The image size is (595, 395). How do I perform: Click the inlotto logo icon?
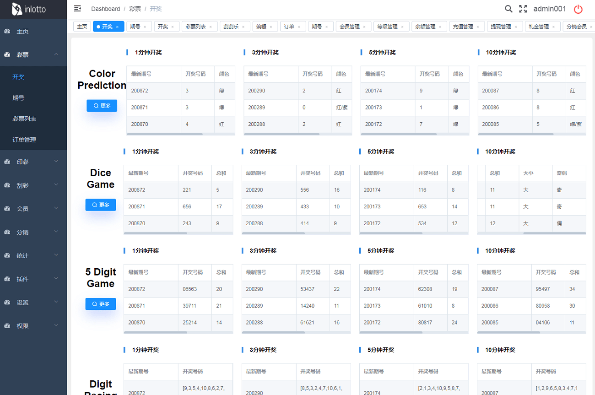click(17, 9)
